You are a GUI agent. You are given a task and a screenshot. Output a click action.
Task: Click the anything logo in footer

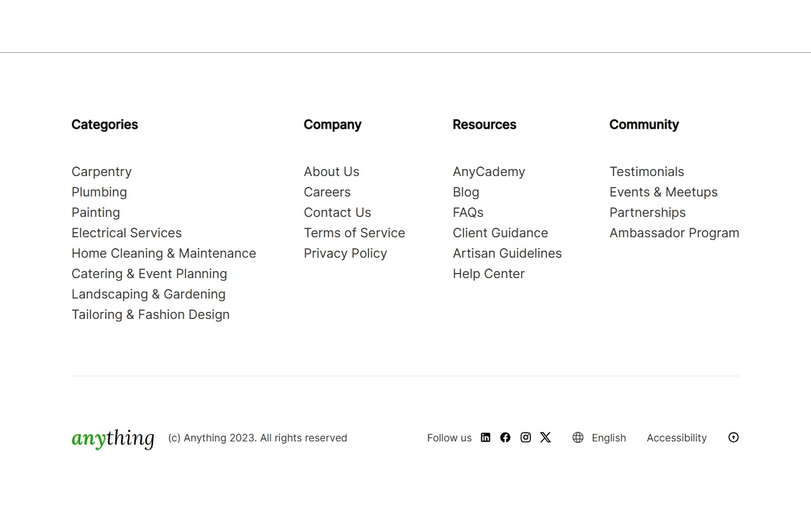[113, 438]
